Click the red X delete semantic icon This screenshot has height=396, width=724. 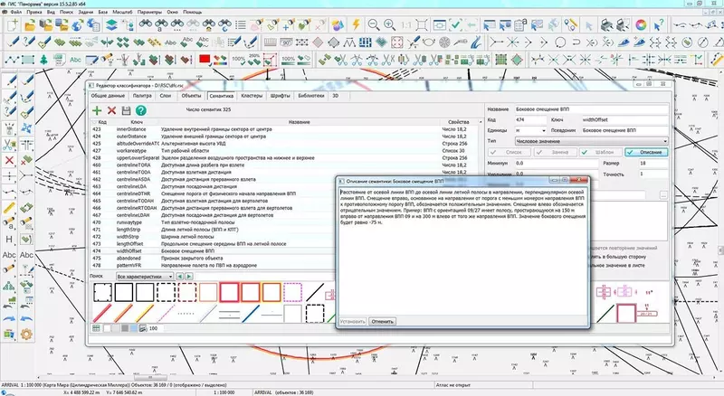tap(111, 109)
